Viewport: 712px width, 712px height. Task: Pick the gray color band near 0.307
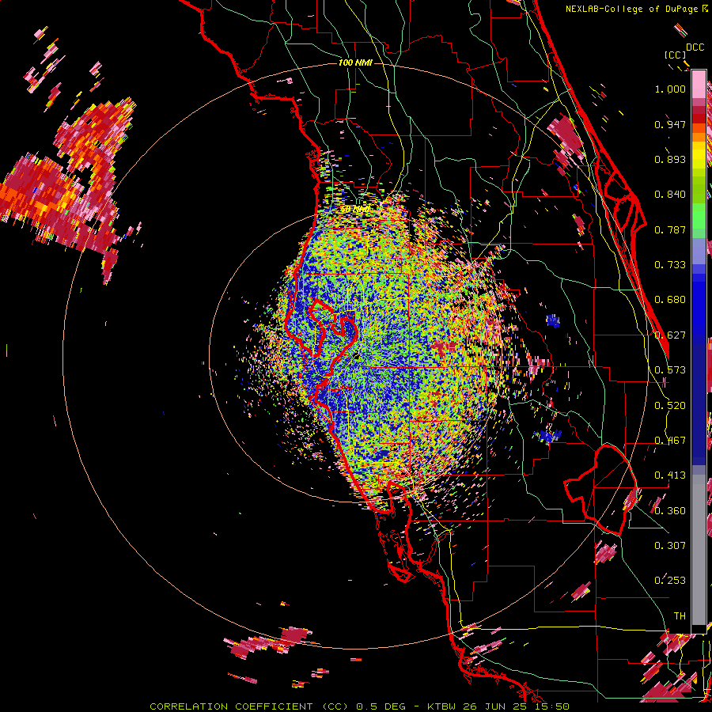(699, 550)
